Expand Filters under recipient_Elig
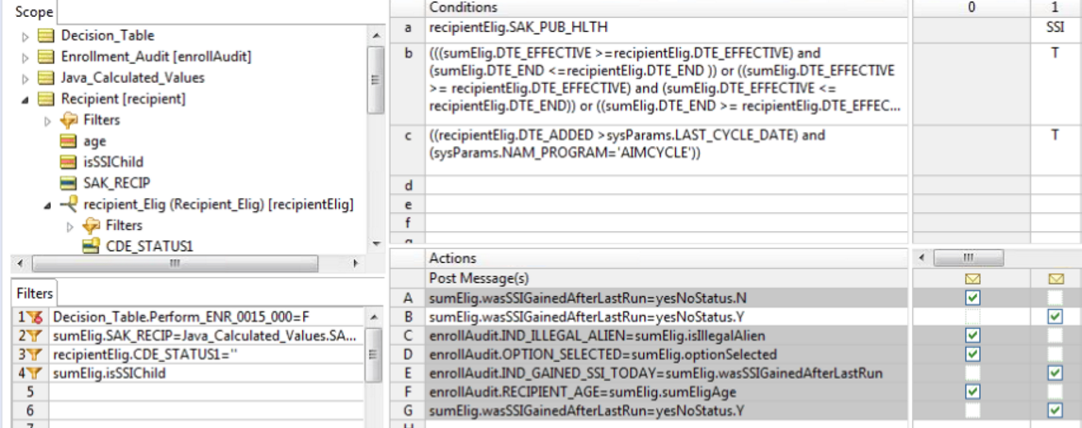This screenshot has width=1082, height=428. click(70, 225)
